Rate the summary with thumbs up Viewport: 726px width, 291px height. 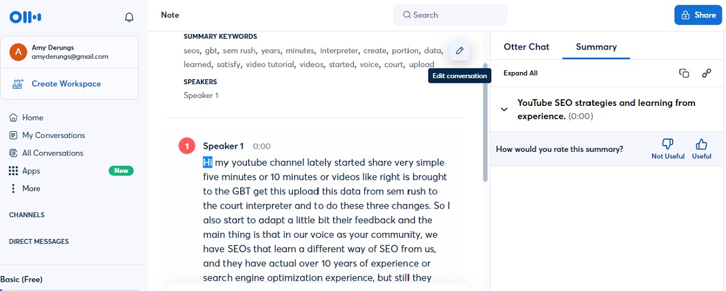tap(702, 149)
